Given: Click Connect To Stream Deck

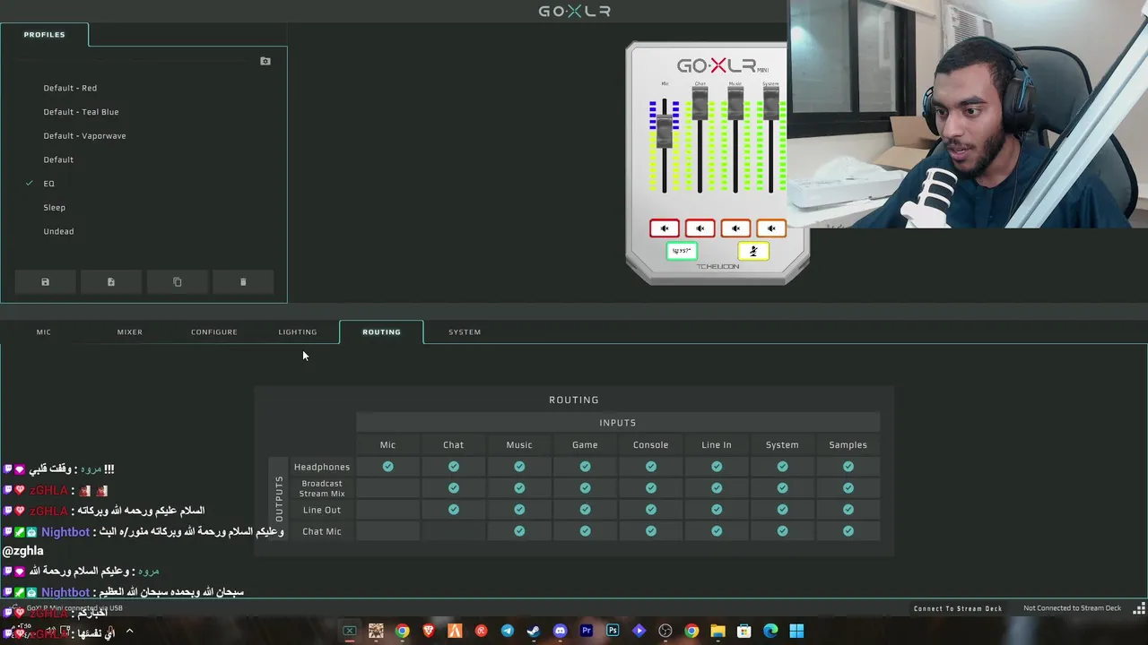Looking at the screenshot, I should tap(958, 608).
